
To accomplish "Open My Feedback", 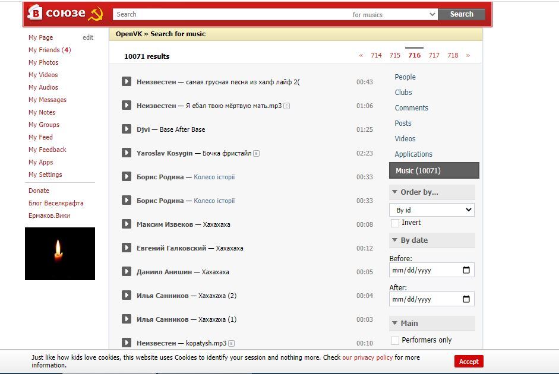I will click(48, 150).
